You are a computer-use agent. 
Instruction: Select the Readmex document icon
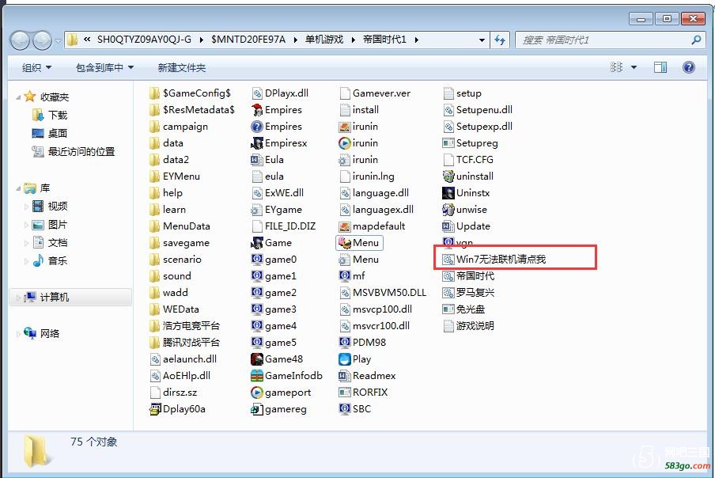(x=345, y=375)
